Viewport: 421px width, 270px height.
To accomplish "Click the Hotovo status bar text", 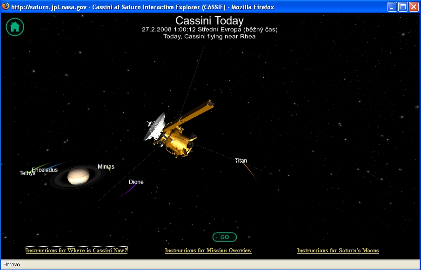I will (12, 264).
